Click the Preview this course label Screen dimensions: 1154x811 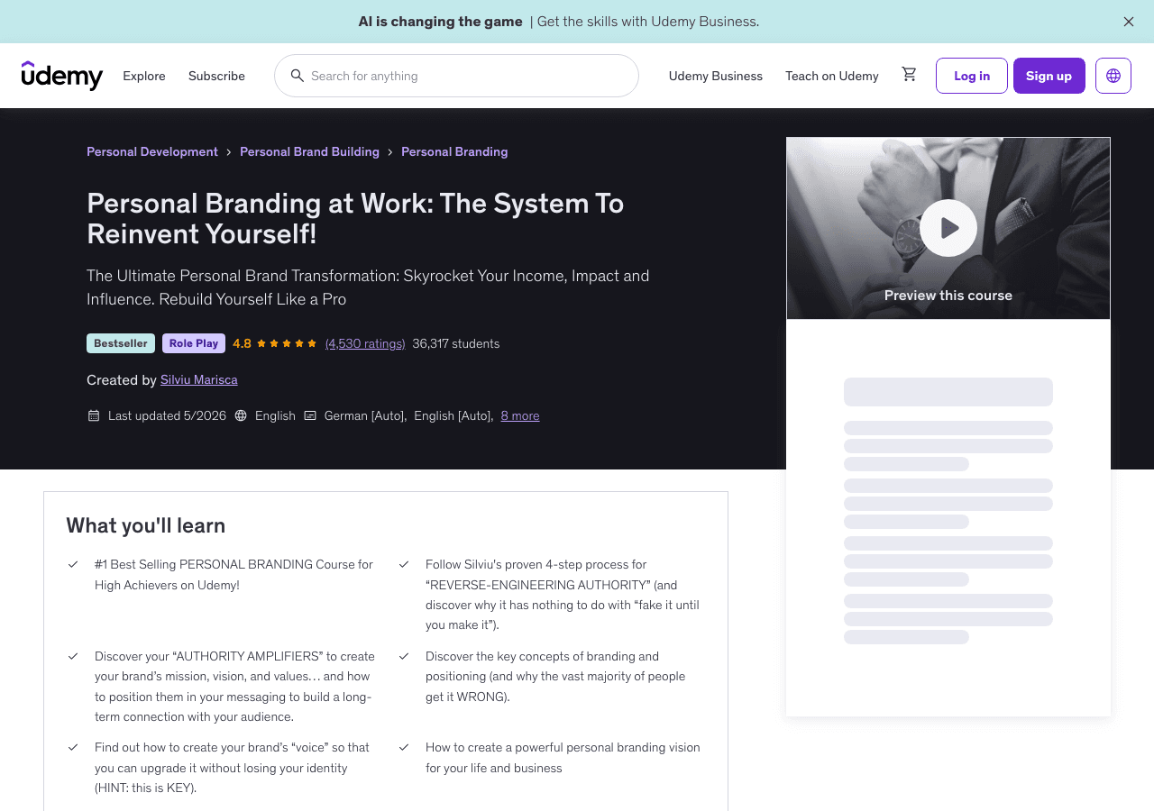[948, 296]
